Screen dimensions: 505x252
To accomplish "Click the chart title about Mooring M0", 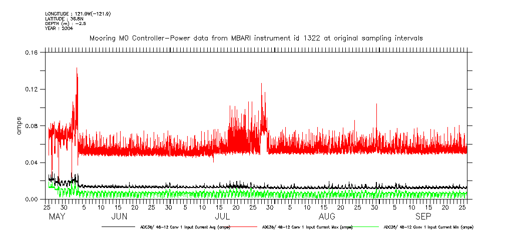I will [x=256, y=38].
